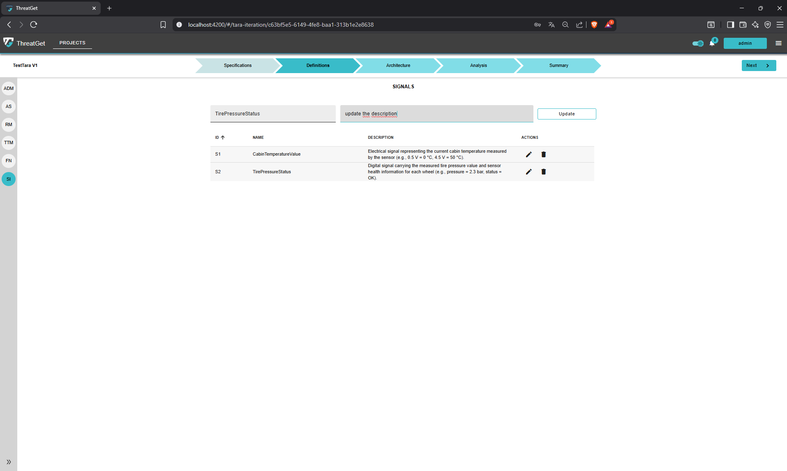The width and height of the screenshot is (787, 471).
Task: Go to the Architecture step
Action: (398, 66)
